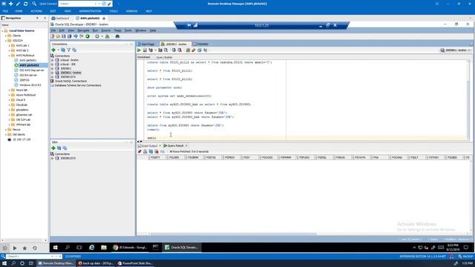The image size is (475, 267).
Task: Click the Query Result horizontal scrollbar
Action: [233, 234]
